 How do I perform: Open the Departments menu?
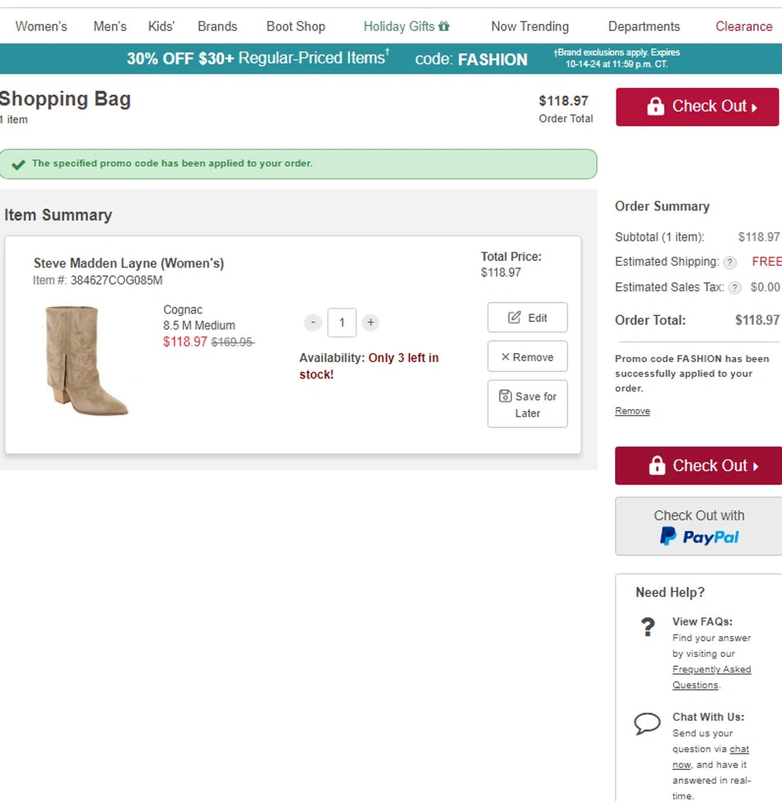click(x=644, y=27)
